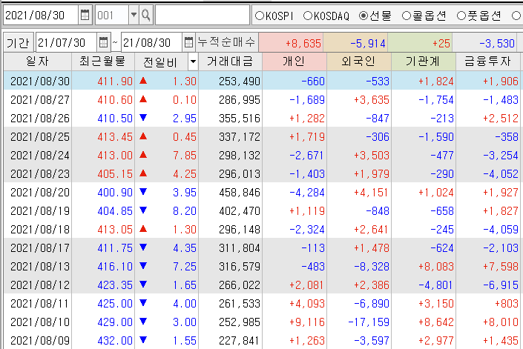Image resolution: width=523 pixels, height=349 pixels.
Task: Select the 2021/08/10 row date
Action: pyautogui.click(x=40, y=322)
